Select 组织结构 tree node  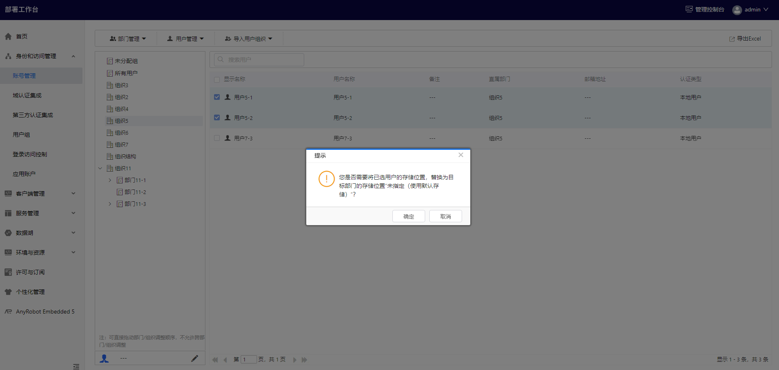click(125, 156)
